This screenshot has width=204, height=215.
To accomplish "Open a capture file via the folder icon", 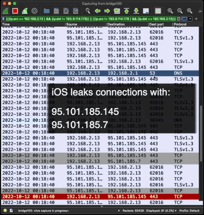I will [47, 11].
